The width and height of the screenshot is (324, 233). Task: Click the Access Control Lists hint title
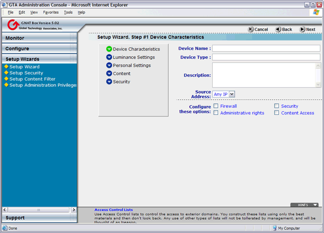(x=113, y=210)
